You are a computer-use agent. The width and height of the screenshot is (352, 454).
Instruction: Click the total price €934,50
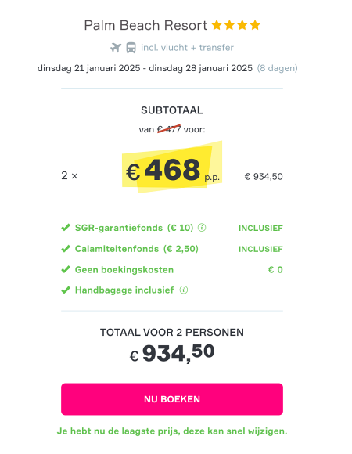(x=172, y=353)
